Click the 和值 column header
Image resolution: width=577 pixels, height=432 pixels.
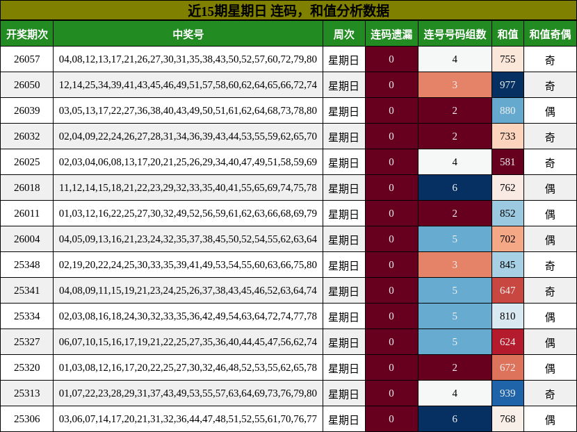[507, 33]
